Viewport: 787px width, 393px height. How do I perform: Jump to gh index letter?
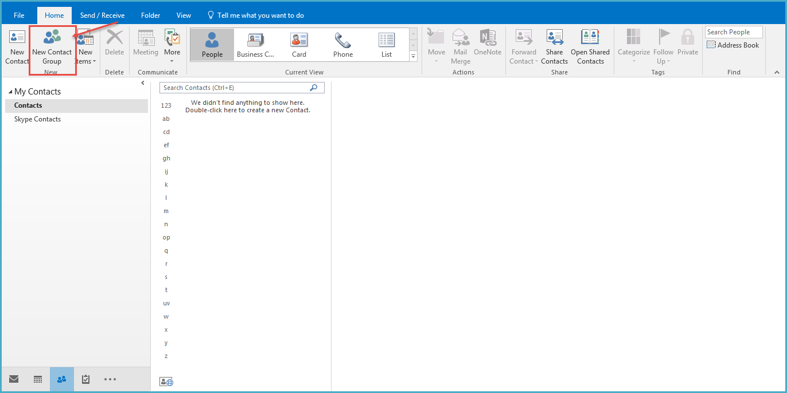pyautogui.click(x=166, y=158)
